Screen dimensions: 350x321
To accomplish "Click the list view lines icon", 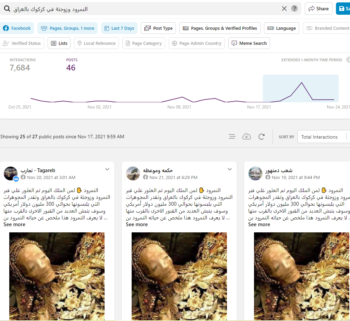I will click(x=232, y=137).
